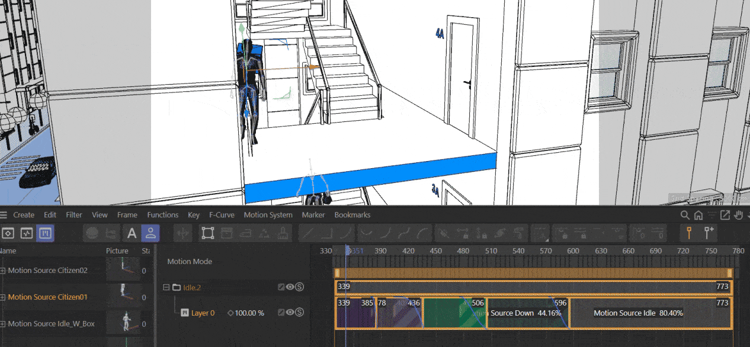This screenshot has height=347, width=750.
Task: Toggle Layer 0 visibility eye
Action: click(290, 312)
